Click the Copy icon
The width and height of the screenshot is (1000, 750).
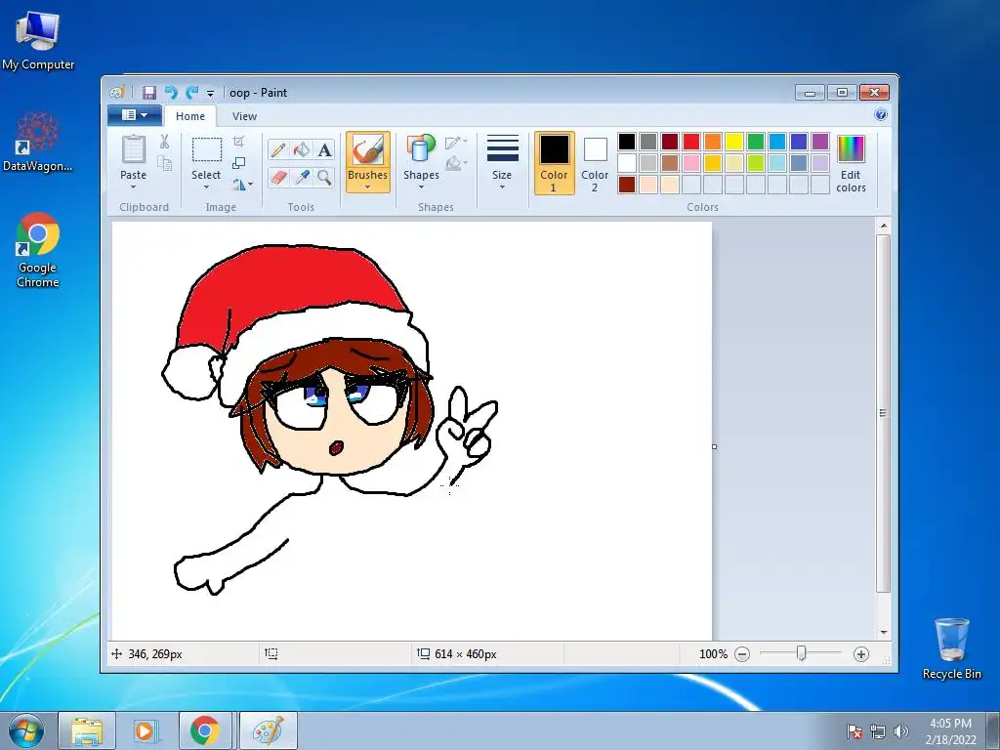pos(164,164)
